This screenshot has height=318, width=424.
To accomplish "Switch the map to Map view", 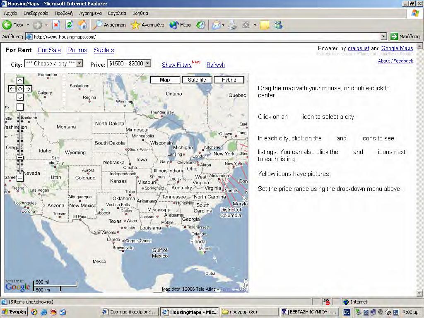I will [165, 80].
